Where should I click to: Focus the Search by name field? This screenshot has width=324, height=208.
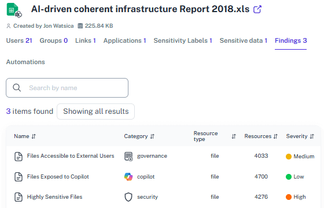point(67,88)
